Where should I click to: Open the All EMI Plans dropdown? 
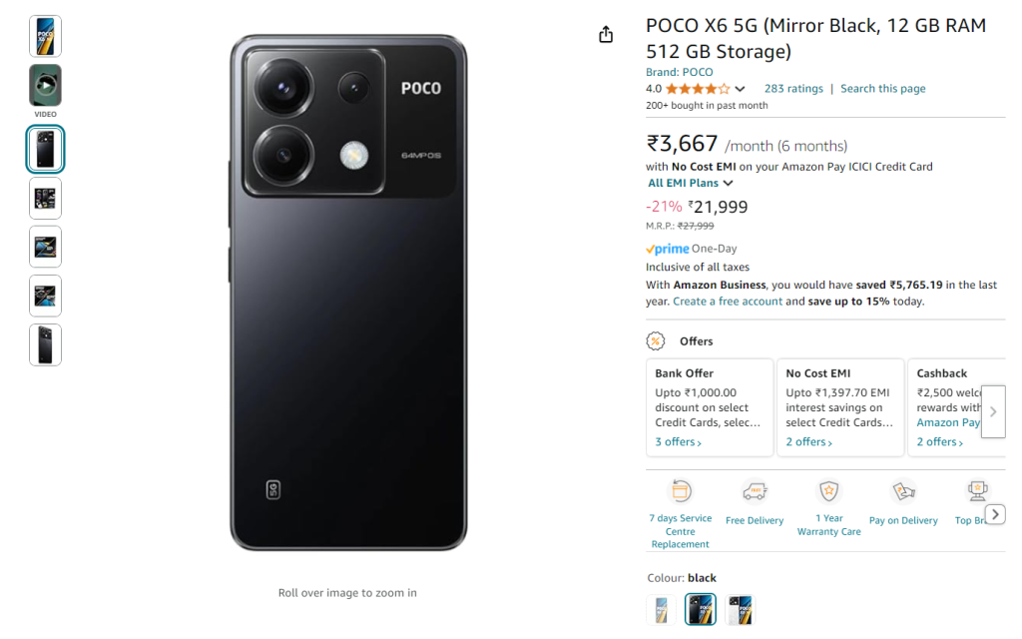tap(689, 183)
